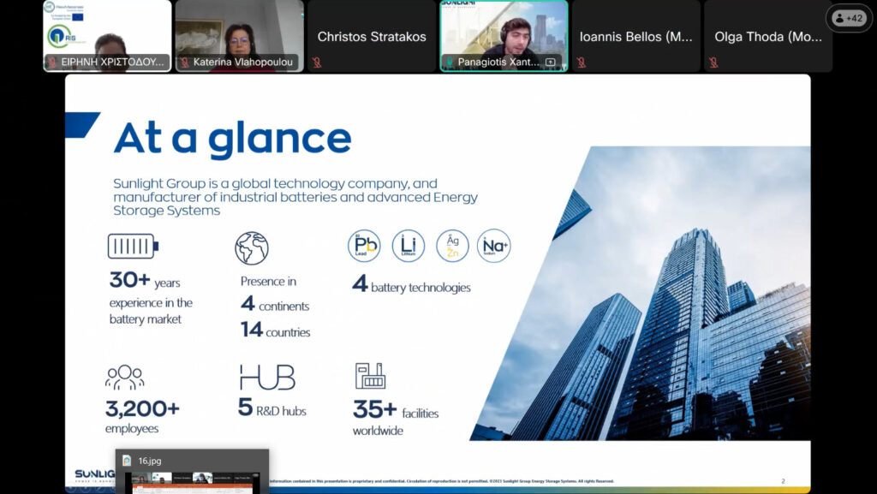Open the +42 participants overflow button

coord(848,18)
